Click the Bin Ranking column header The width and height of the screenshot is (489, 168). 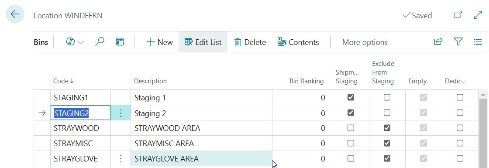[306, 81]
